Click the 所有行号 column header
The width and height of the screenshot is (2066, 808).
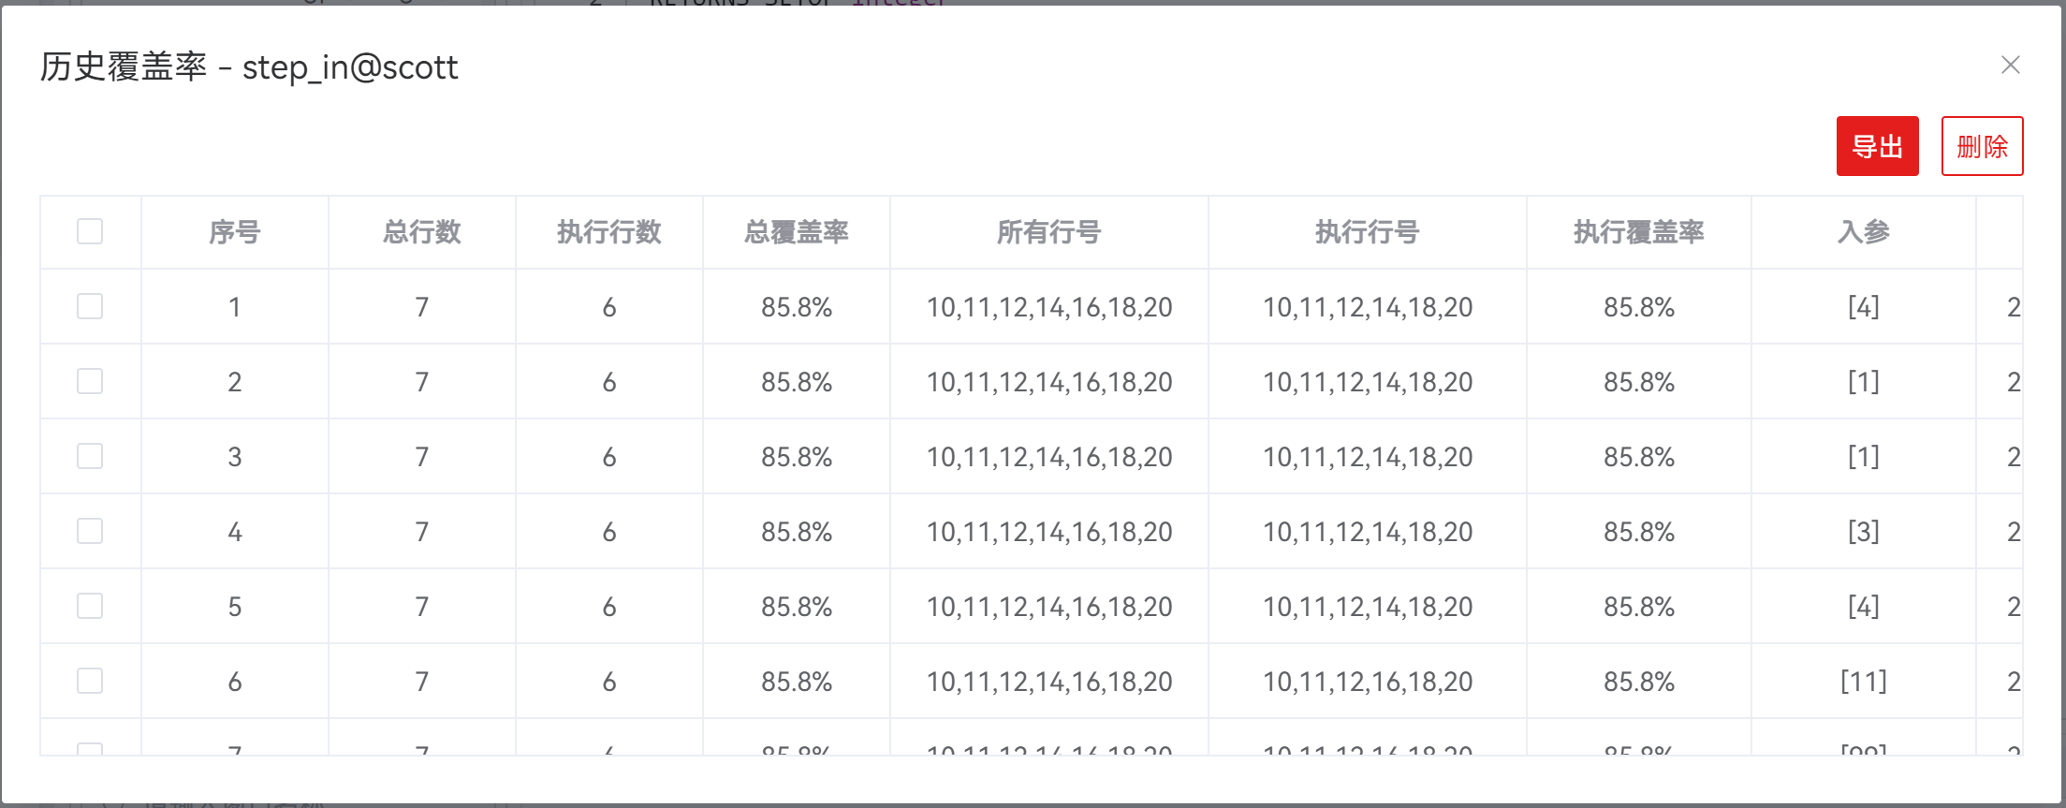point(1048,232)
